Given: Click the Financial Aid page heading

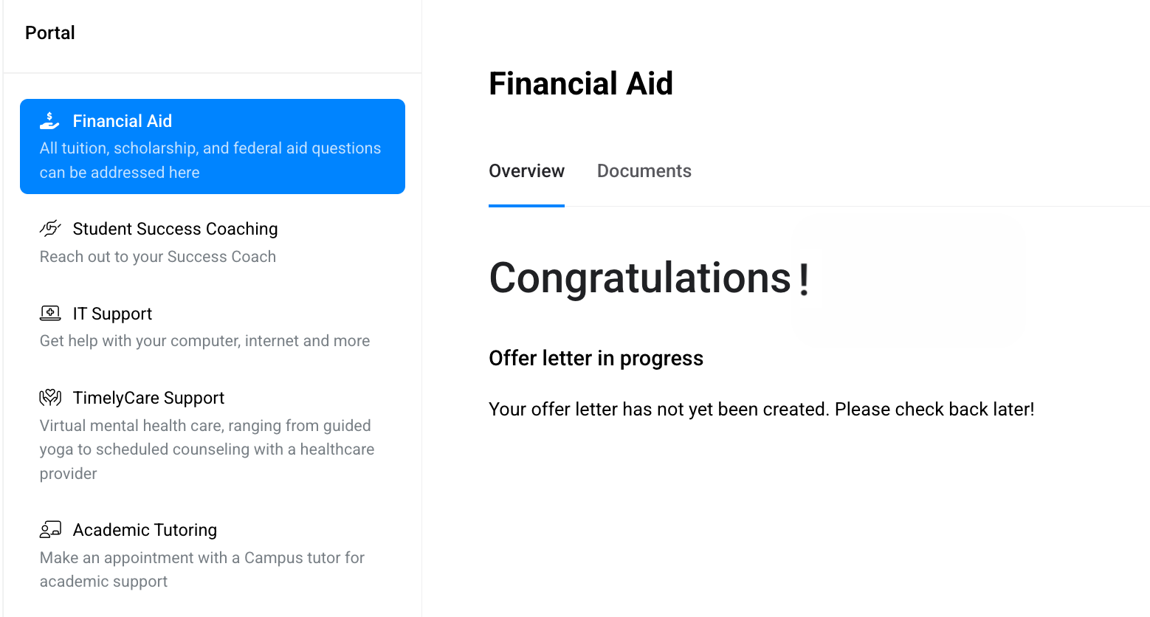Looking at the screenshot, I should point(581,83).
